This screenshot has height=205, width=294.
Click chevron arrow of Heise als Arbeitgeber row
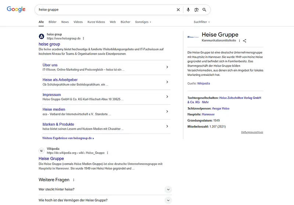coord(167,82)
